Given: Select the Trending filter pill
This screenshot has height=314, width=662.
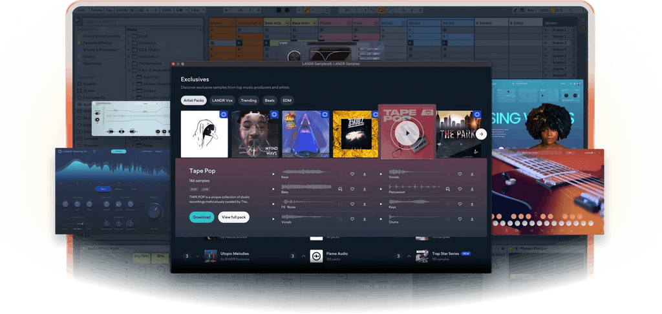Looking at the screenshot, I should (249, 100).
